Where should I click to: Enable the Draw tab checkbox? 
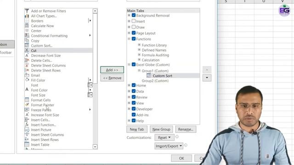coord(134,27)
